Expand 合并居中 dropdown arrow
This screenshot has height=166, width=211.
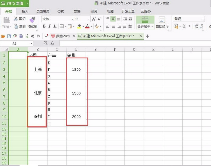tap(152, 26)
